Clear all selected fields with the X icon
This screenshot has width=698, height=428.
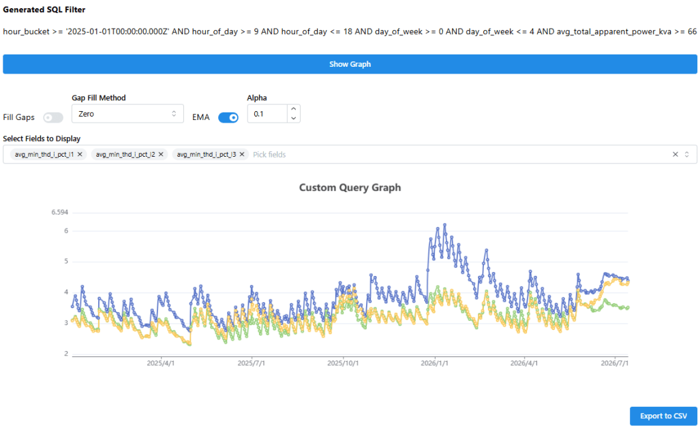pos(676,155)
